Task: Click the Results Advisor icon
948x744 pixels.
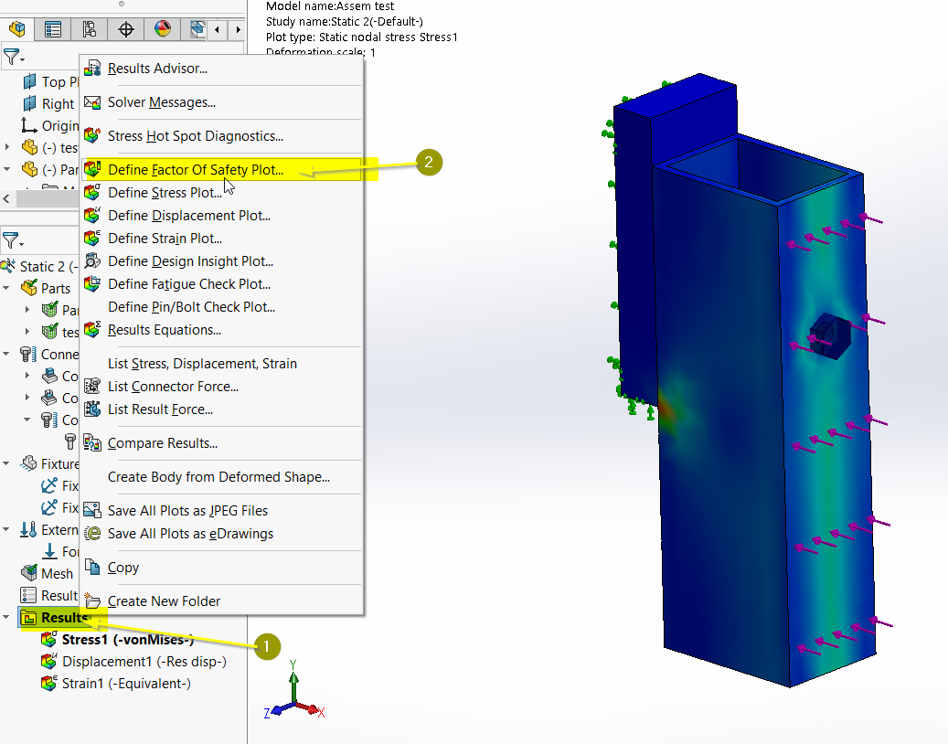Action: point(92,69)
